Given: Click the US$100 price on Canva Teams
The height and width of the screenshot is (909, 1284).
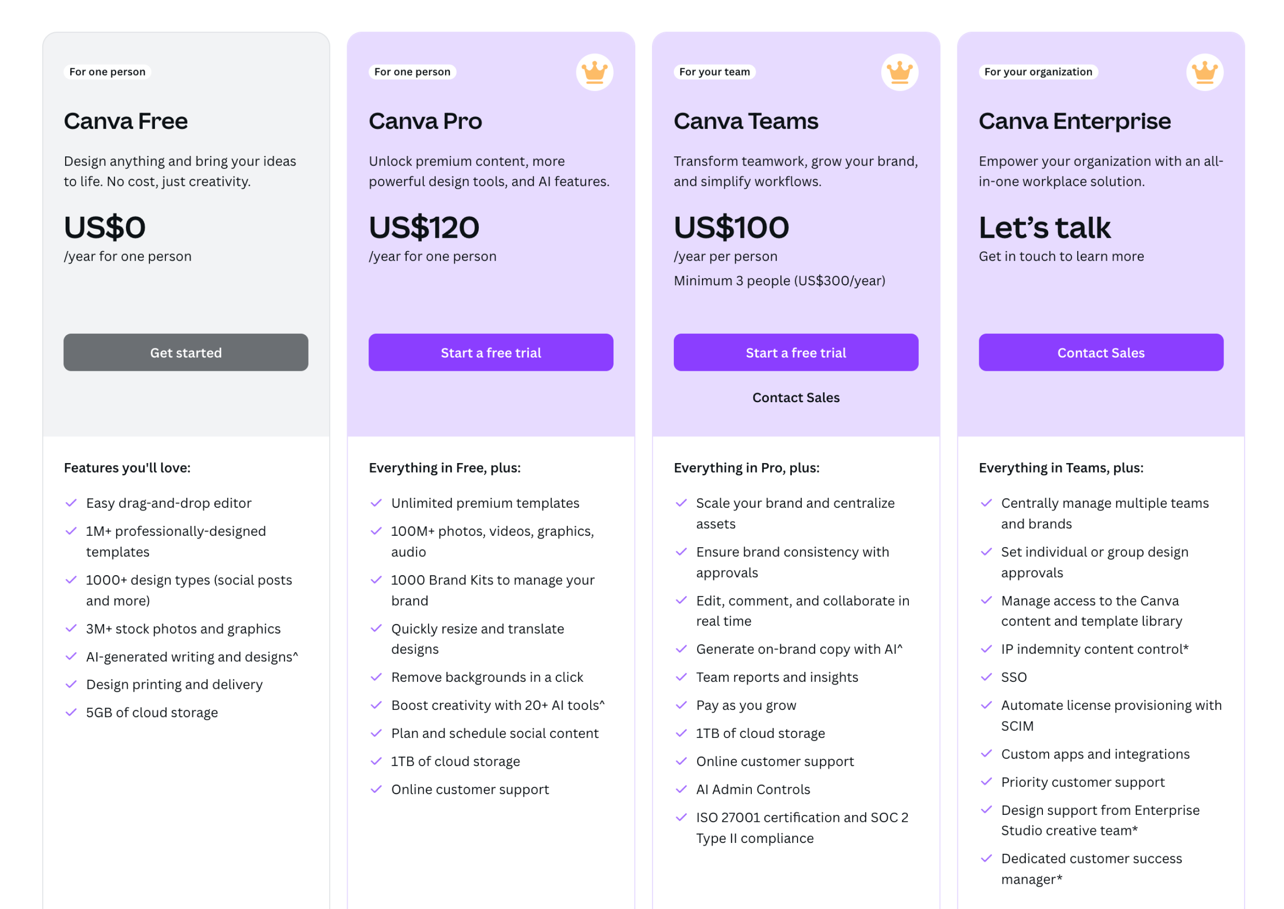Looking at the screenshot, I should pos(731,227).
